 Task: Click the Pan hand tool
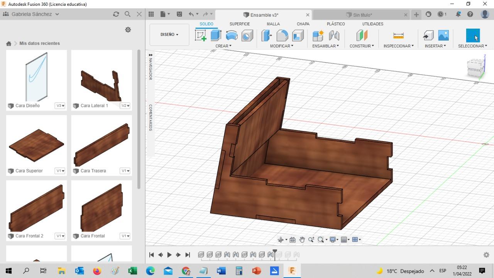click(x=302, y=240)
